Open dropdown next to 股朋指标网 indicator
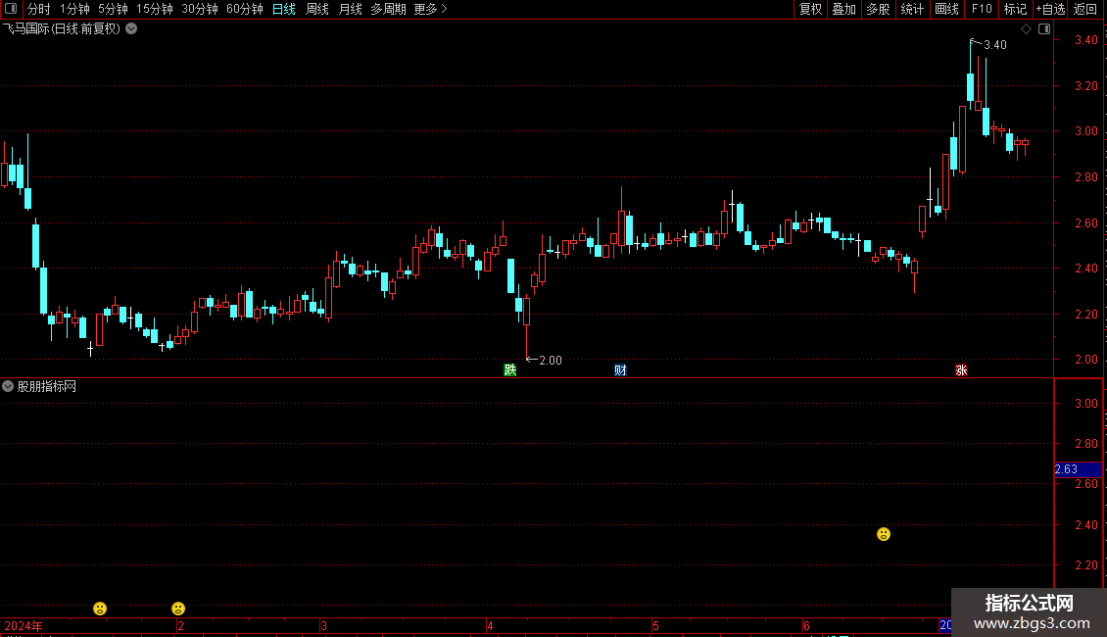1107x637 pixels. (x=8, y=386)
